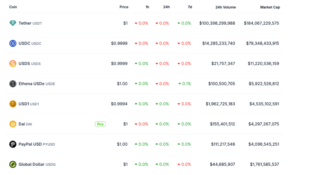Click the Dai yellow coin icon
Screen dimensions: 311x175
(x=13, y=124)
